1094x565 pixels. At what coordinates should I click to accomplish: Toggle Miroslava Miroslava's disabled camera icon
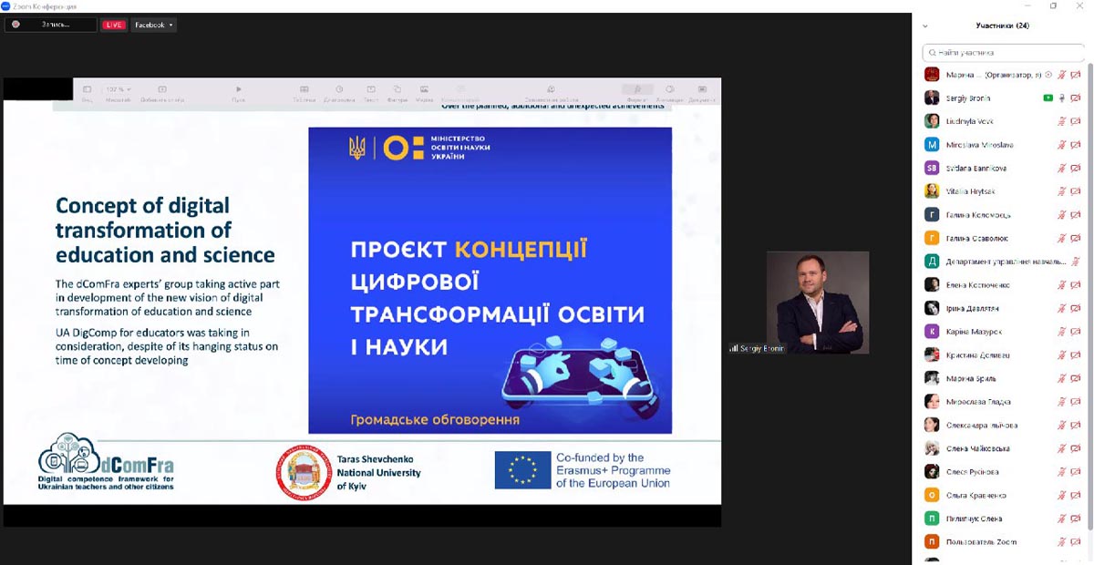[x=1076, y=145]
